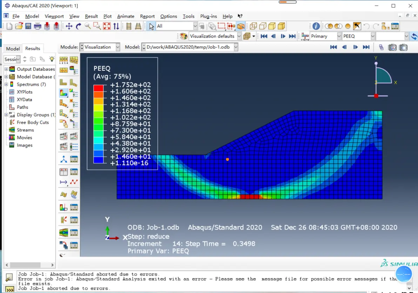Toggle parallel view with ladder icon
This screenshot has height=293, width=418.
(x=129, y=26)
